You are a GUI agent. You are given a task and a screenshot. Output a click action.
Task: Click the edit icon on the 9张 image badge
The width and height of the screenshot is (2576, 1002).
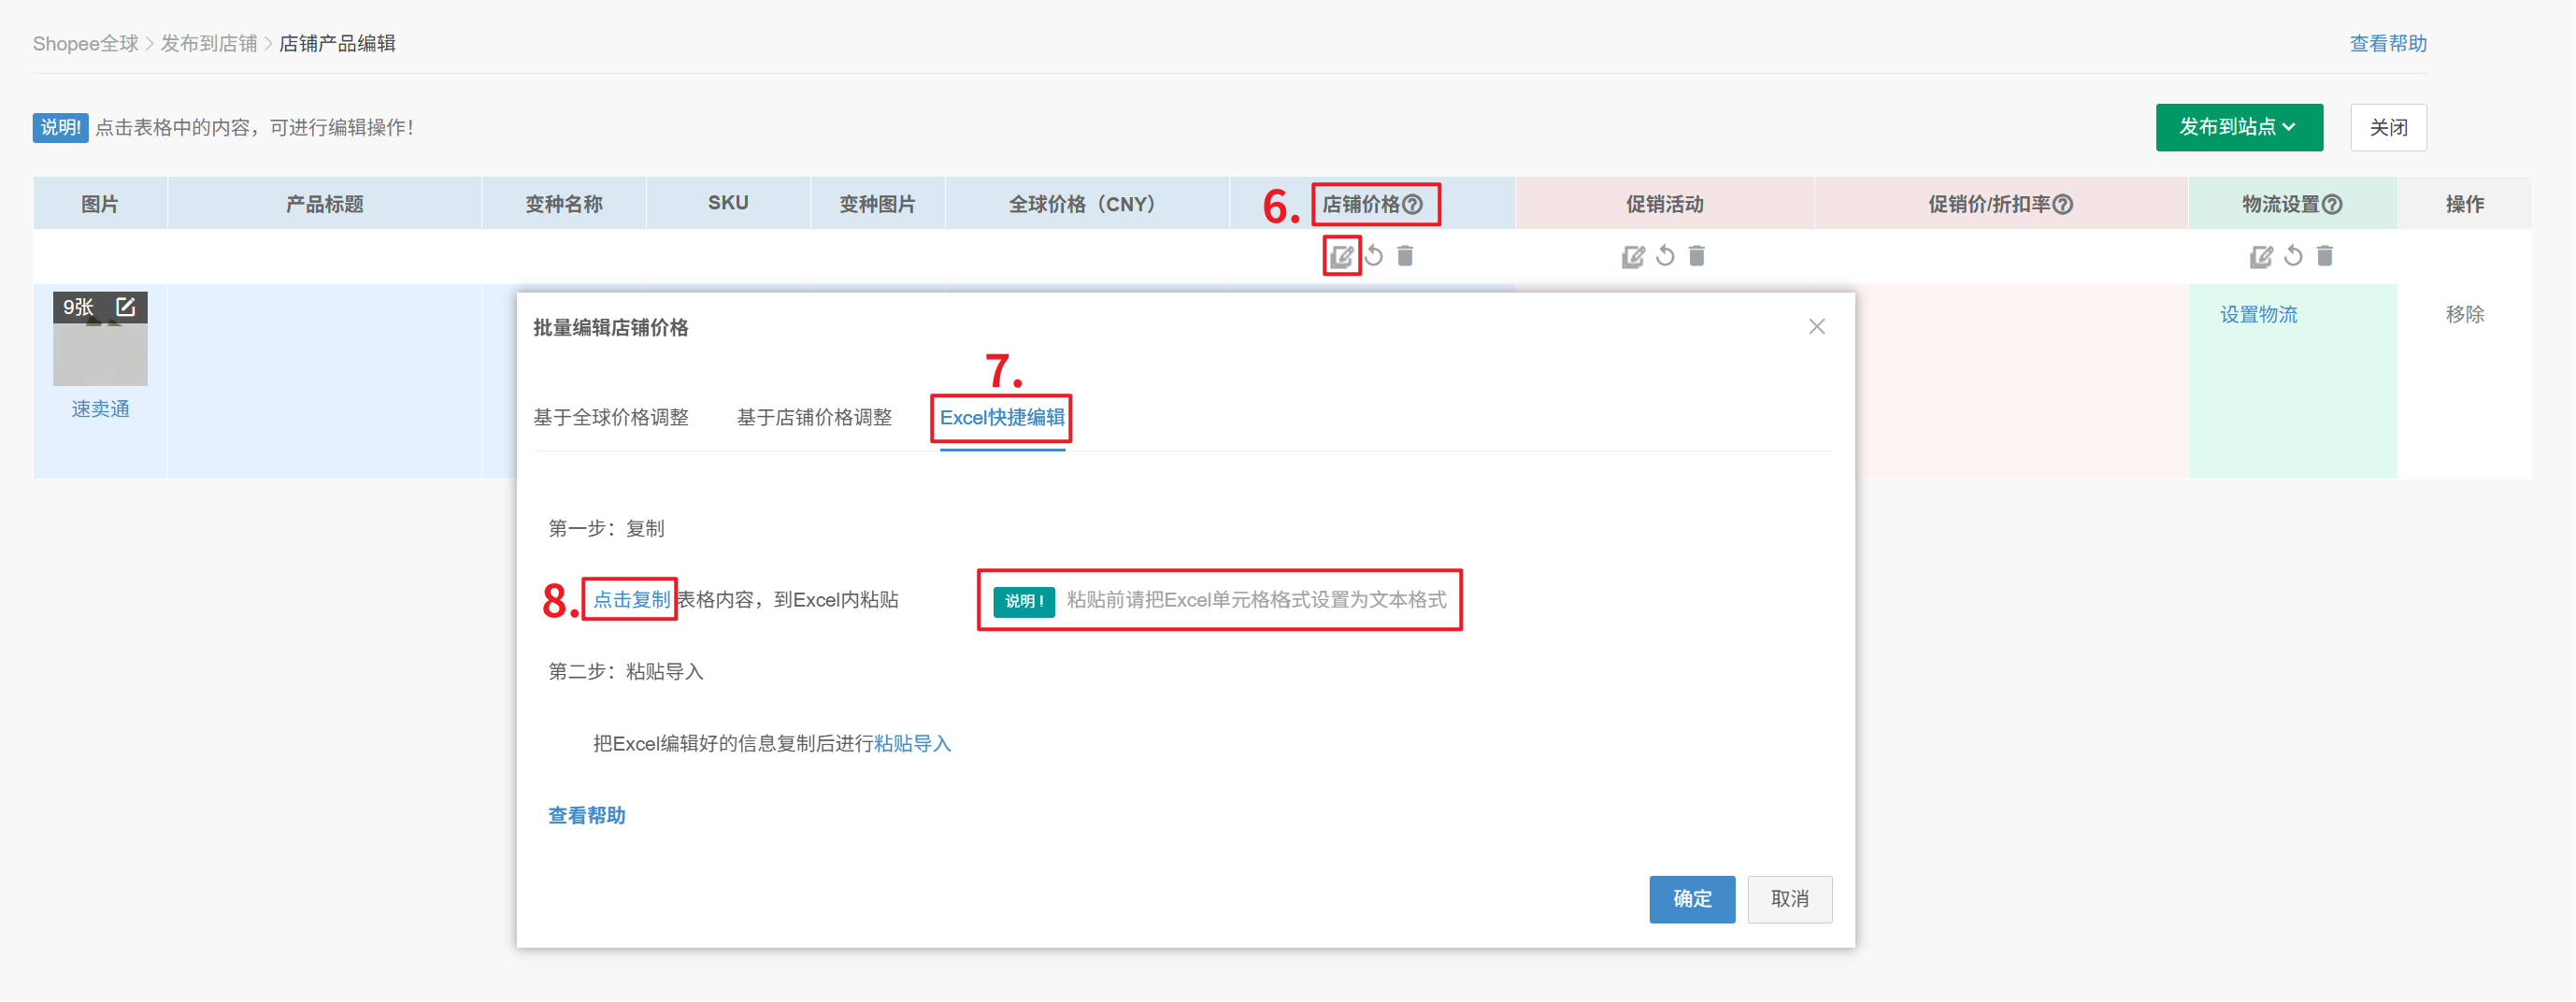pyautogui.click(x=125, y=307)
